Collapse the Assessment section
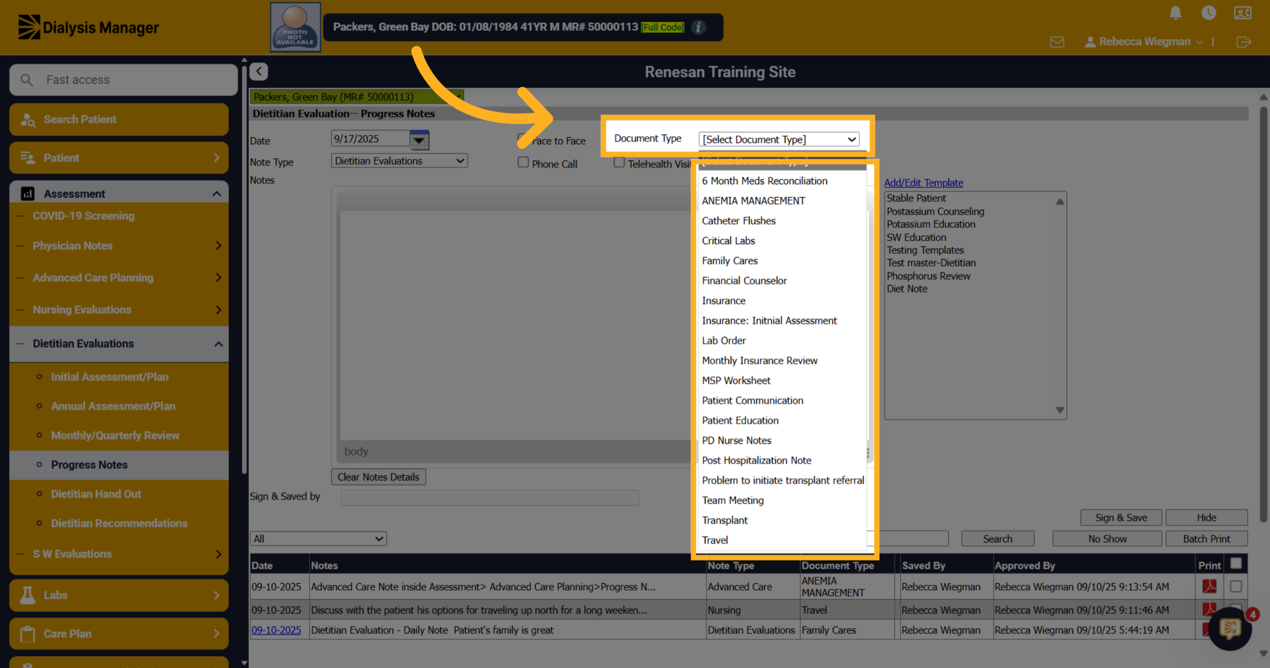The height and width of the screenshot is (668, 1270). point(216,194)
